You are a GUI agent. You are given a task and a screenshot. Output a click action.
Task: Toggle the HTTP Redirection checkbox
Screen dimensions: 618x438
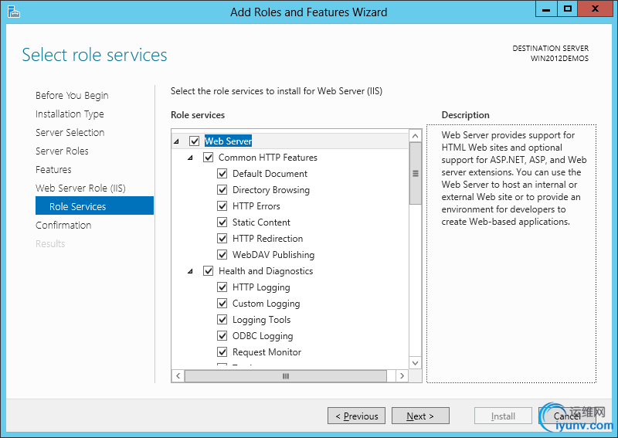click(x=222, y=238)
